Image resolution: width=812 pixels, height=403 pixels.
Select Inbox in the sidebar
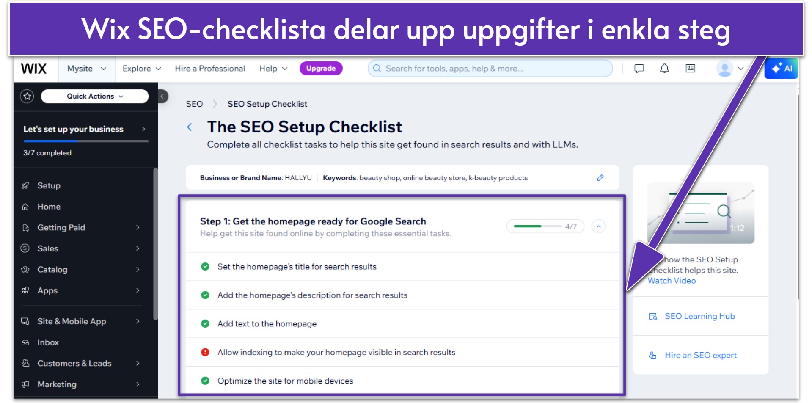coord(81,342)
